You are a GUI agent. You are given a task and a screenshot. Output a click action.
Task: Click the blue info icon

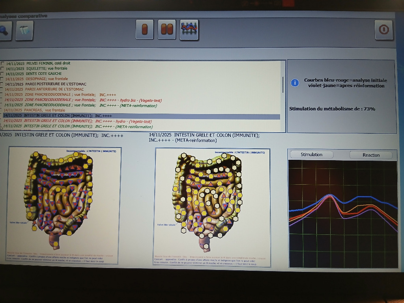coord(294,82)
